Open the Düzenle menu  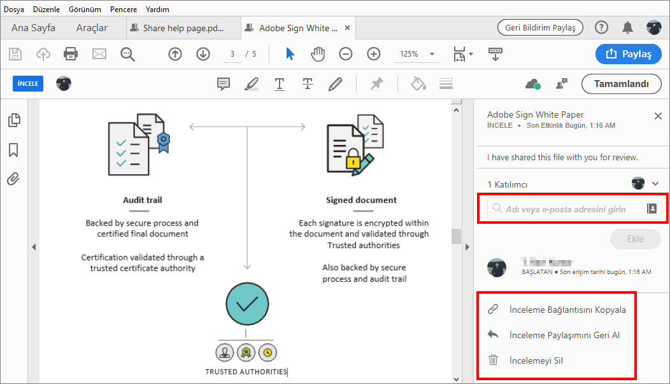tap(46, 9)
